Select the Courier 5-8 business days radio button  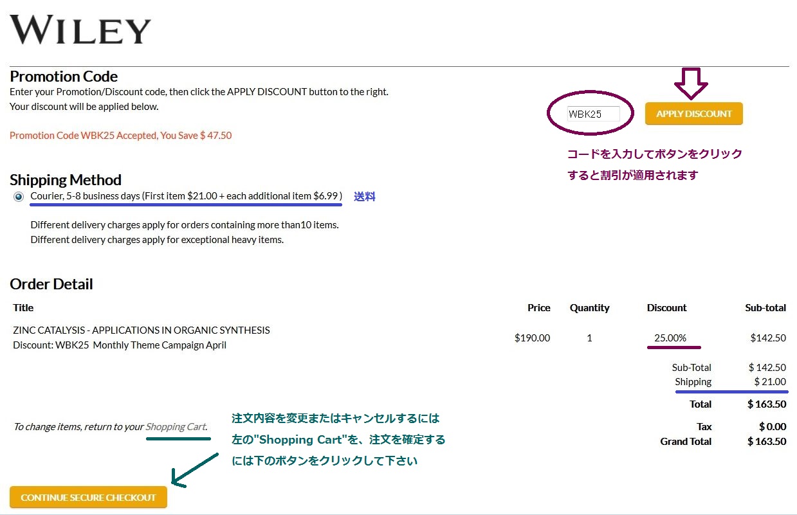coord(19,197)
